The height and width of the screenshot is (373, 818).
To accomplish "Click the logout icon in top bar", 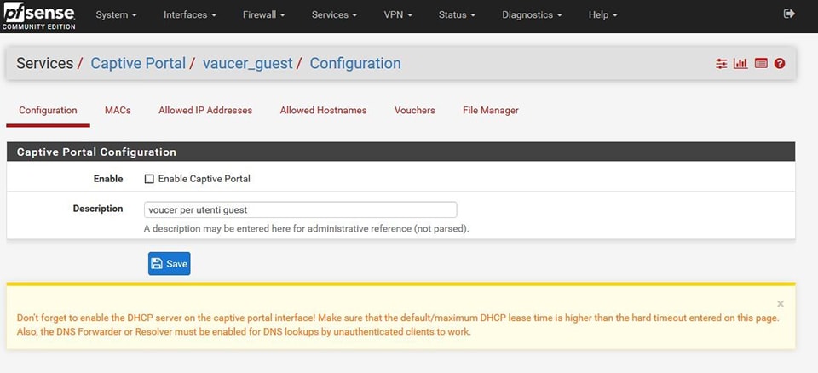I will [x=788, y=14].
